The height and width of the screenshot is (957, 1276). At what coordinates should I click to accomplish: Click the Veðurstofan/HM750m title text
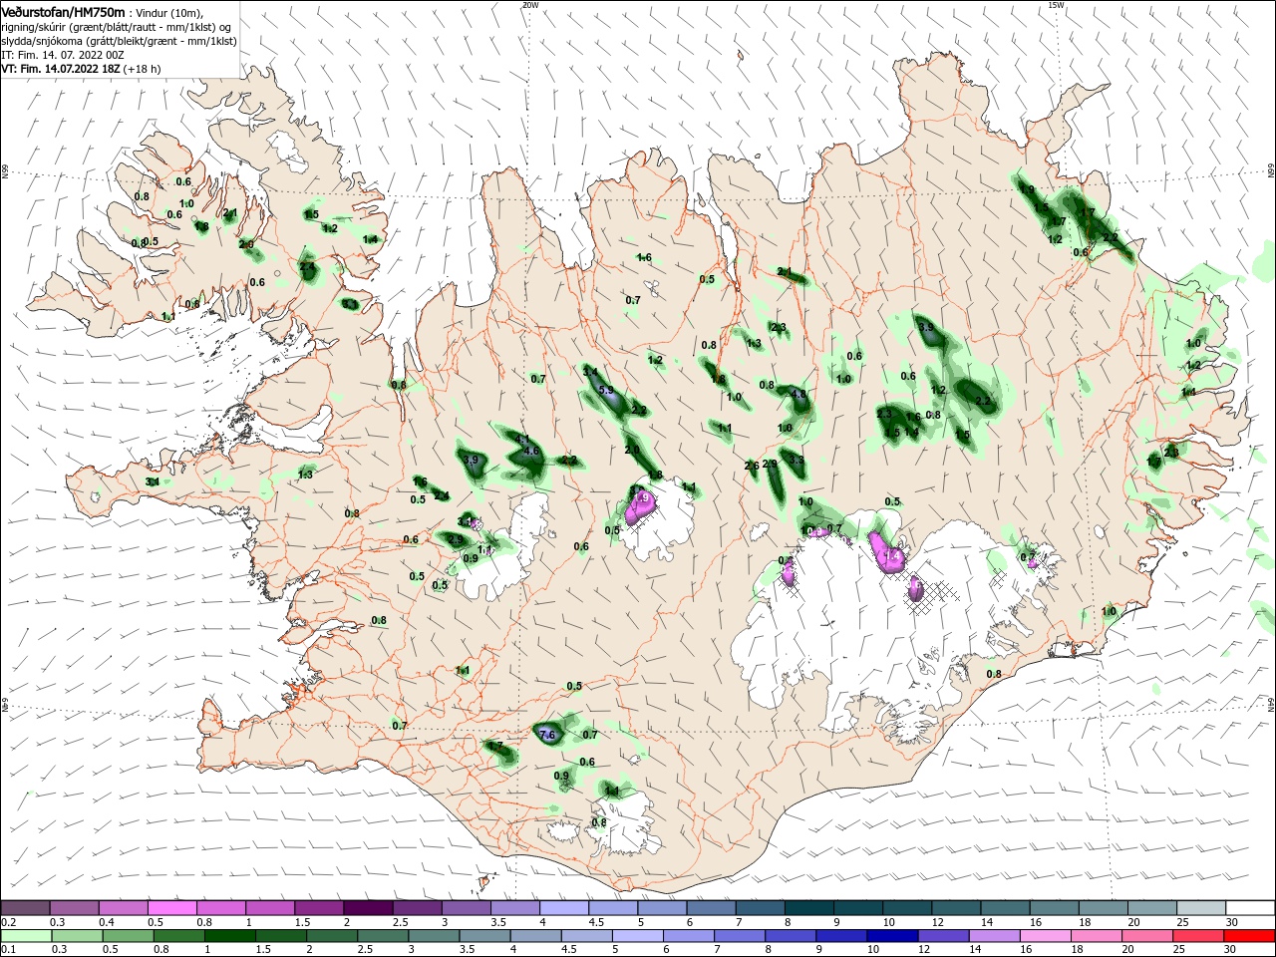[x=64, y=11]
